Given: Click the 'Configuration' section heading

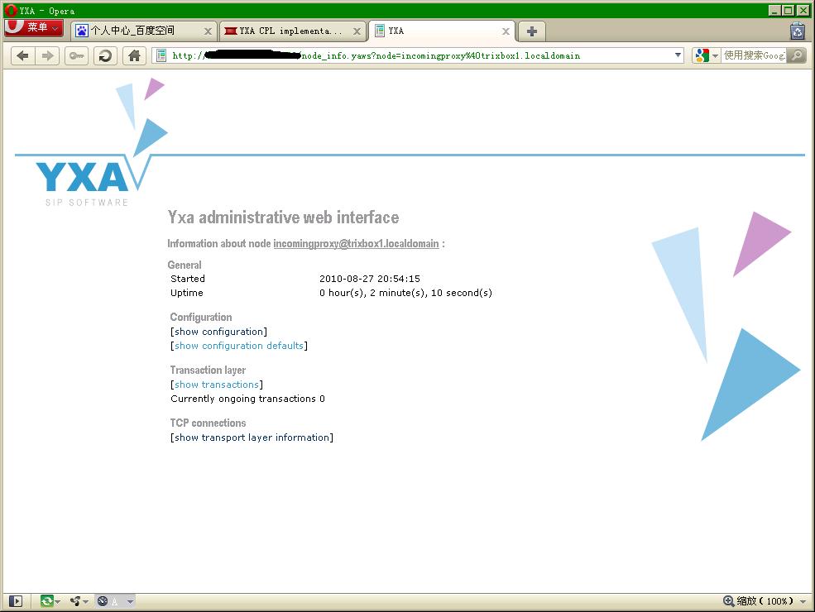Looking at the screenshot, I should 201,317.
